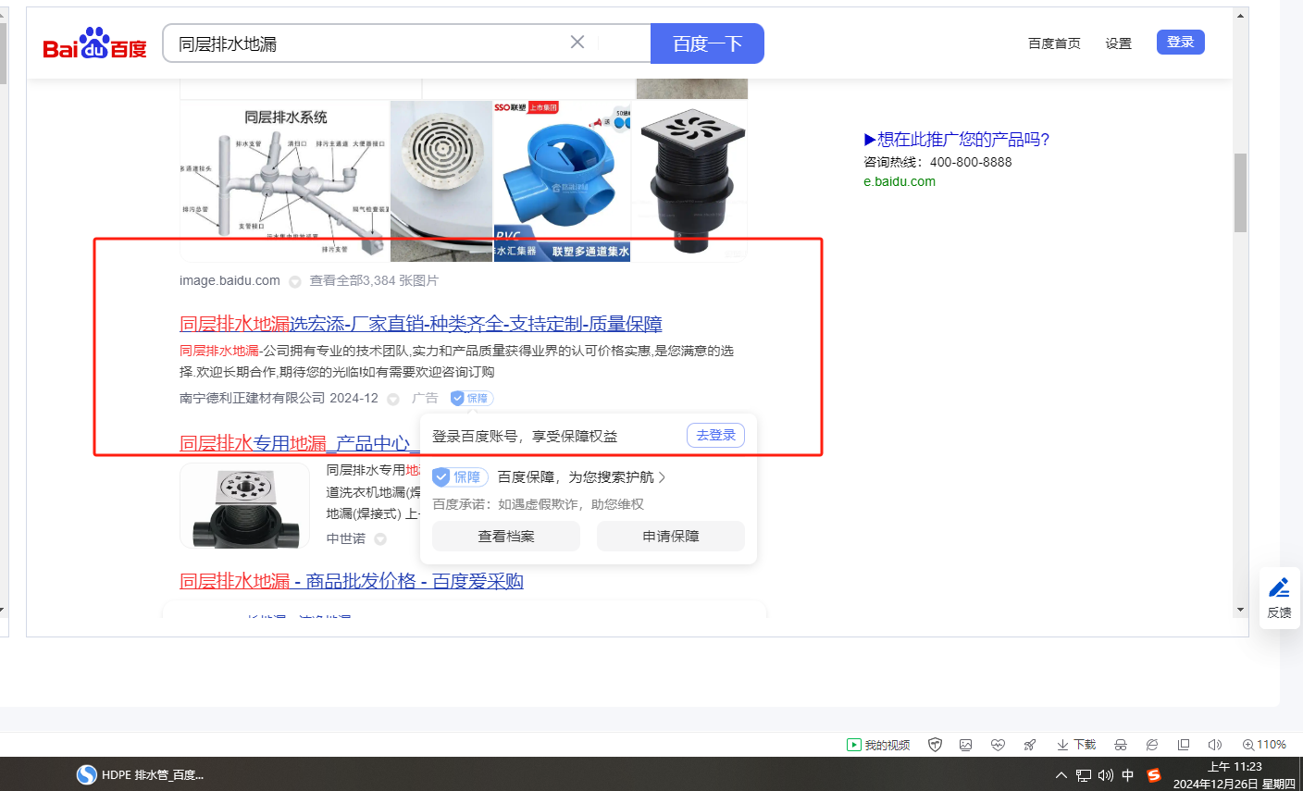This screenshot has width=1303, height=791.
Task: Click the 申请保障 button
Action: [x=671, y=537]
